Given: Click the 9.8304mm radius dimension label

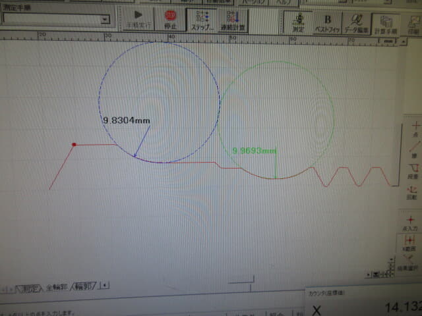Looking at the screenshot, I should click(127, 120).
